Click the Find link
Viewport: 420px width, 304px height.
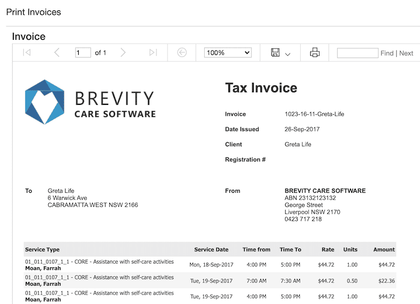pyautogui.click(x=387, y=53)
